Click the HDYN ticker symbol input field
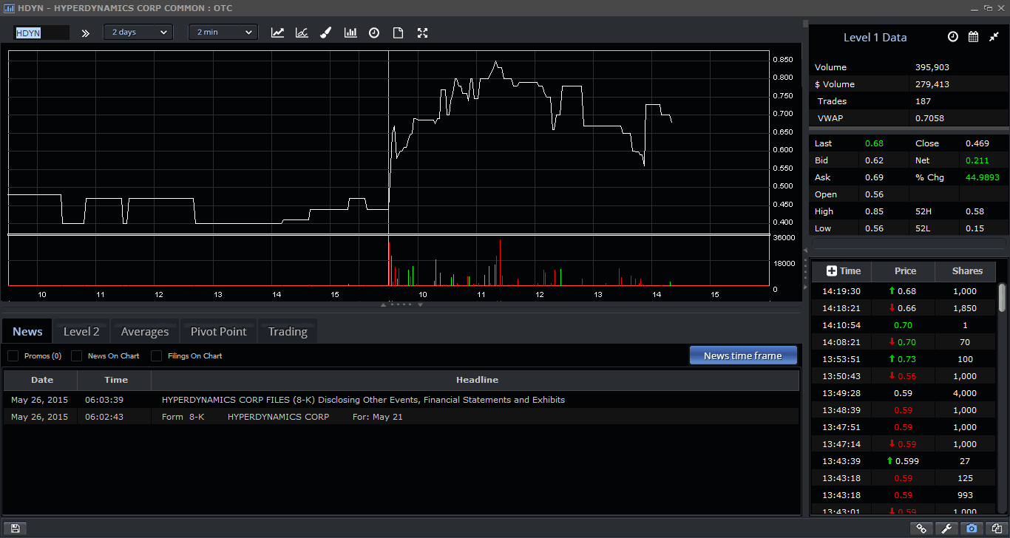This screenshot has width=1010, height=538. click(41, 33)
